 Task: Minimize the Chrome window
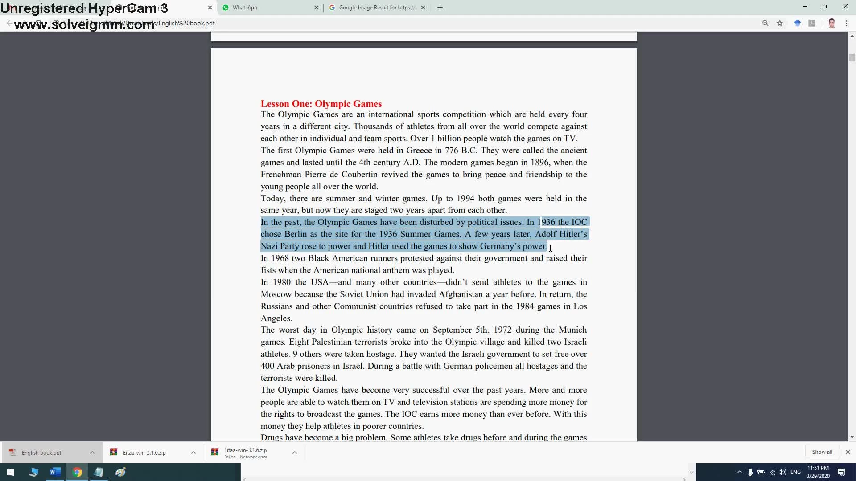(804, 7)
